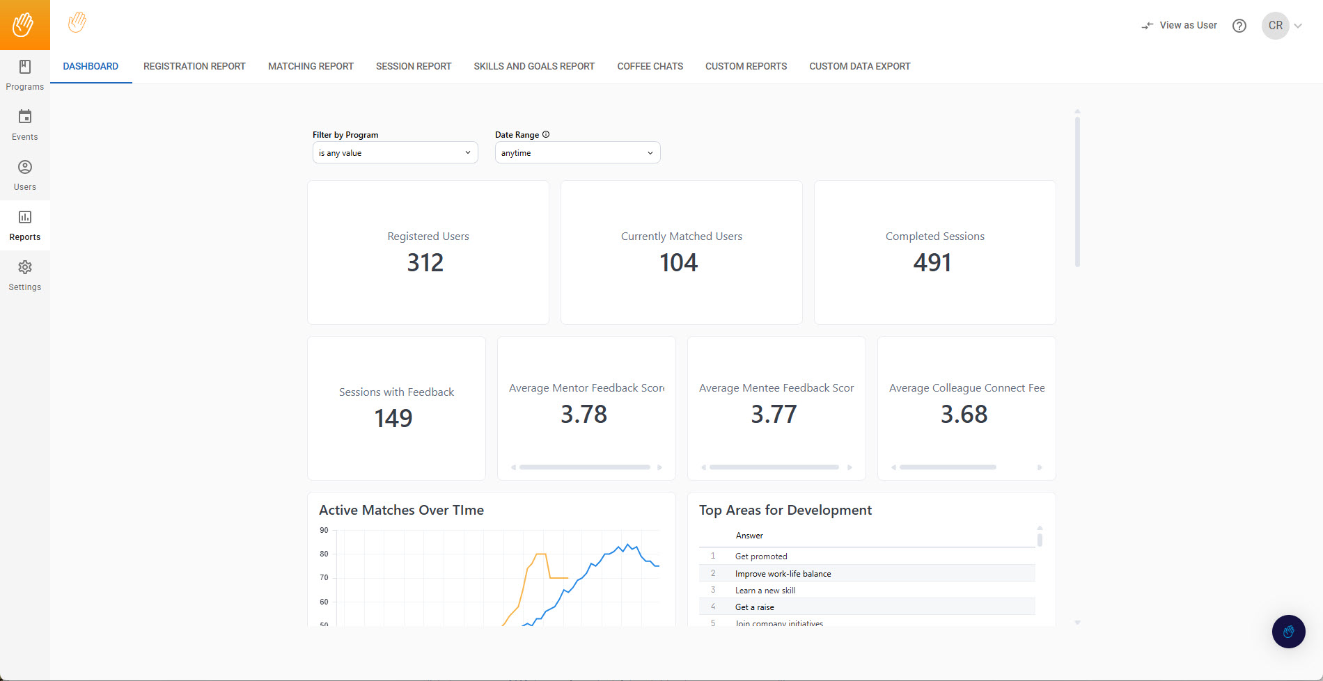Click the Active Matches Over Time title
Viewport: 1323px width, 681px height.
point(401,510)
